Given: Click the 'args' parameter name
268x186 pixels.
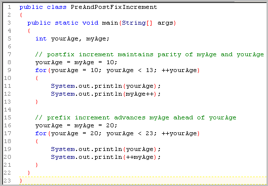Looking at the screenshot, I should [x=165, y=23].
